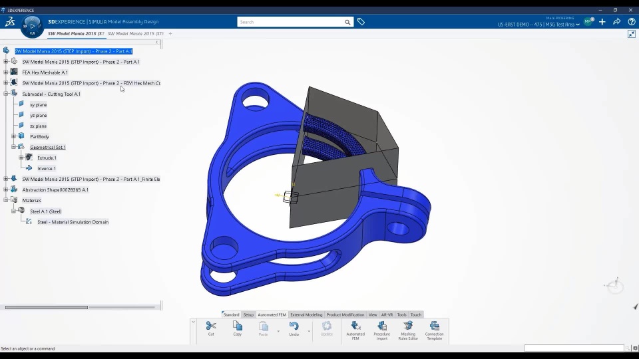639x359 pixels.
Task: Select the yz plane tree item
Action: pyautogui.click(x=39, y=115)
